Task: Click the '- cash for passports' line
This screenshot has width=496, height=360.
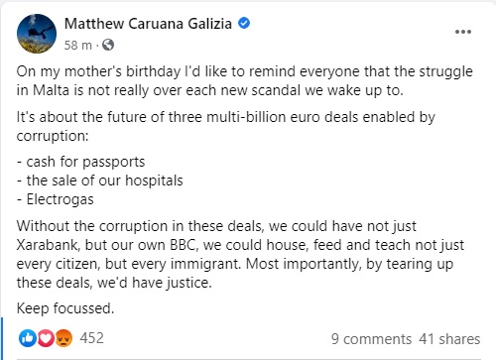Action: [x=80, y=162]
